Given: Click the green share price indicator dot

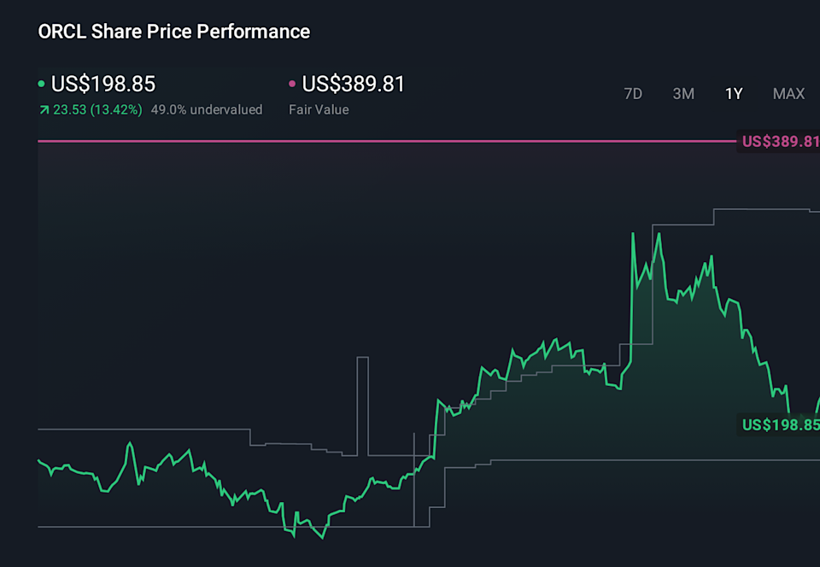Looking at the screenshot, I should pyautogui.click(x=40, y=85).
